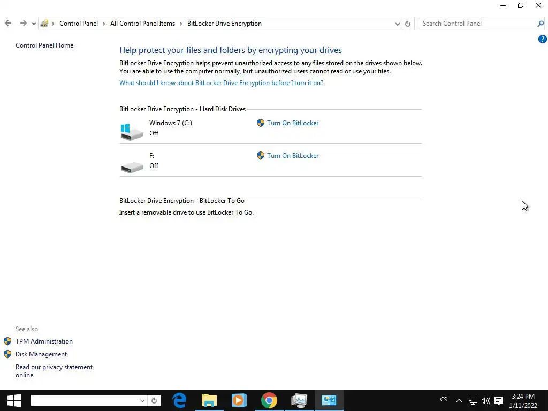This screenshot has height=411, width=548.
Task: Go back with the back arrow
Action: (8, 24)
